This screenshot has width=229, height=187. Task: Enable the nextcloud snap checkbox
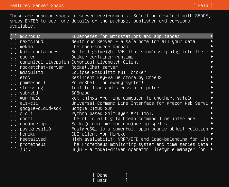[x=13, y=41]
